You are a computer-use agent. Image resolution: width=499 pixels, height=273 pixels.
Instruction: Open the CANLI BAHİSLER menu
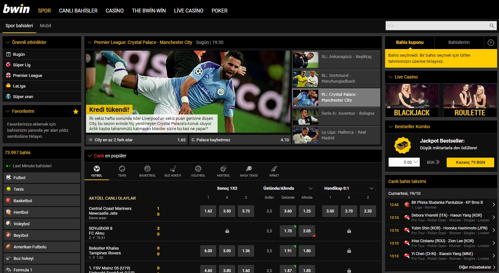(78, 11)
